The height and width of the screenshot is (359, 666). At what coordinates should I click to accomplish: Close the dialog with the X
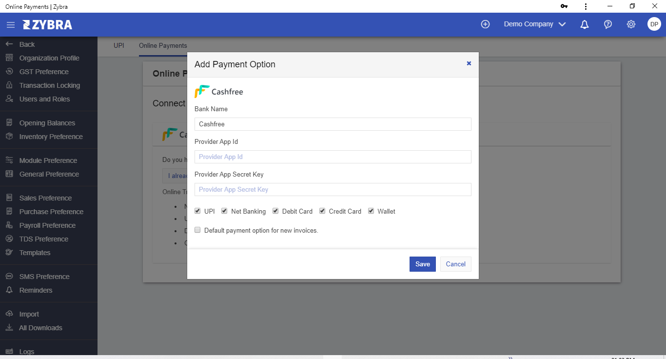pyautogui.click(x=469, y=63)
